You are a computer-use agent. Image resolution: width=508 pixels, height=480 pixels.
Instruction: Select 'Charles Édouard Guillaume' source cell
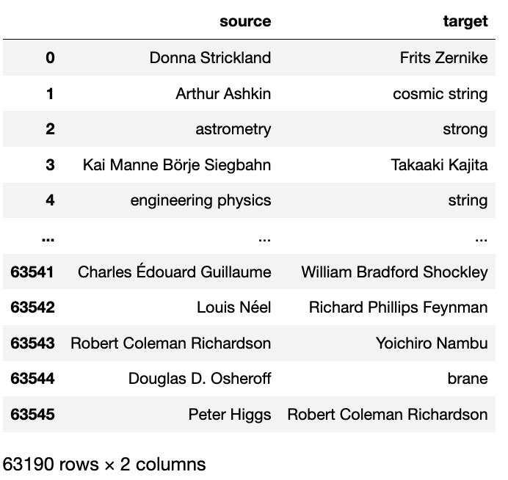[x=175, y=272]
